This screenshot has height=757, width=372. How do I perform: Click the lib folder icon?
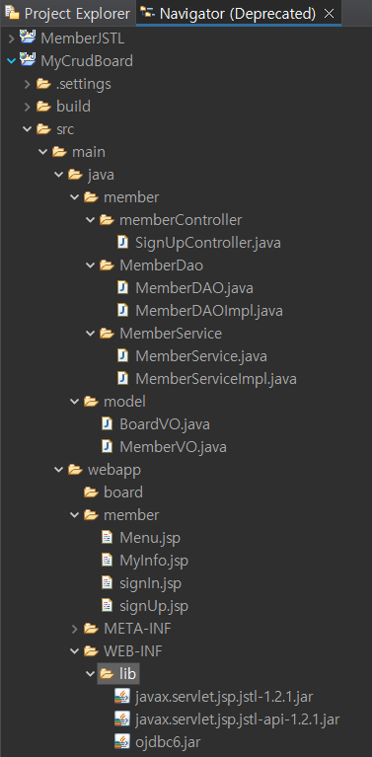click(x=107, y=674)
